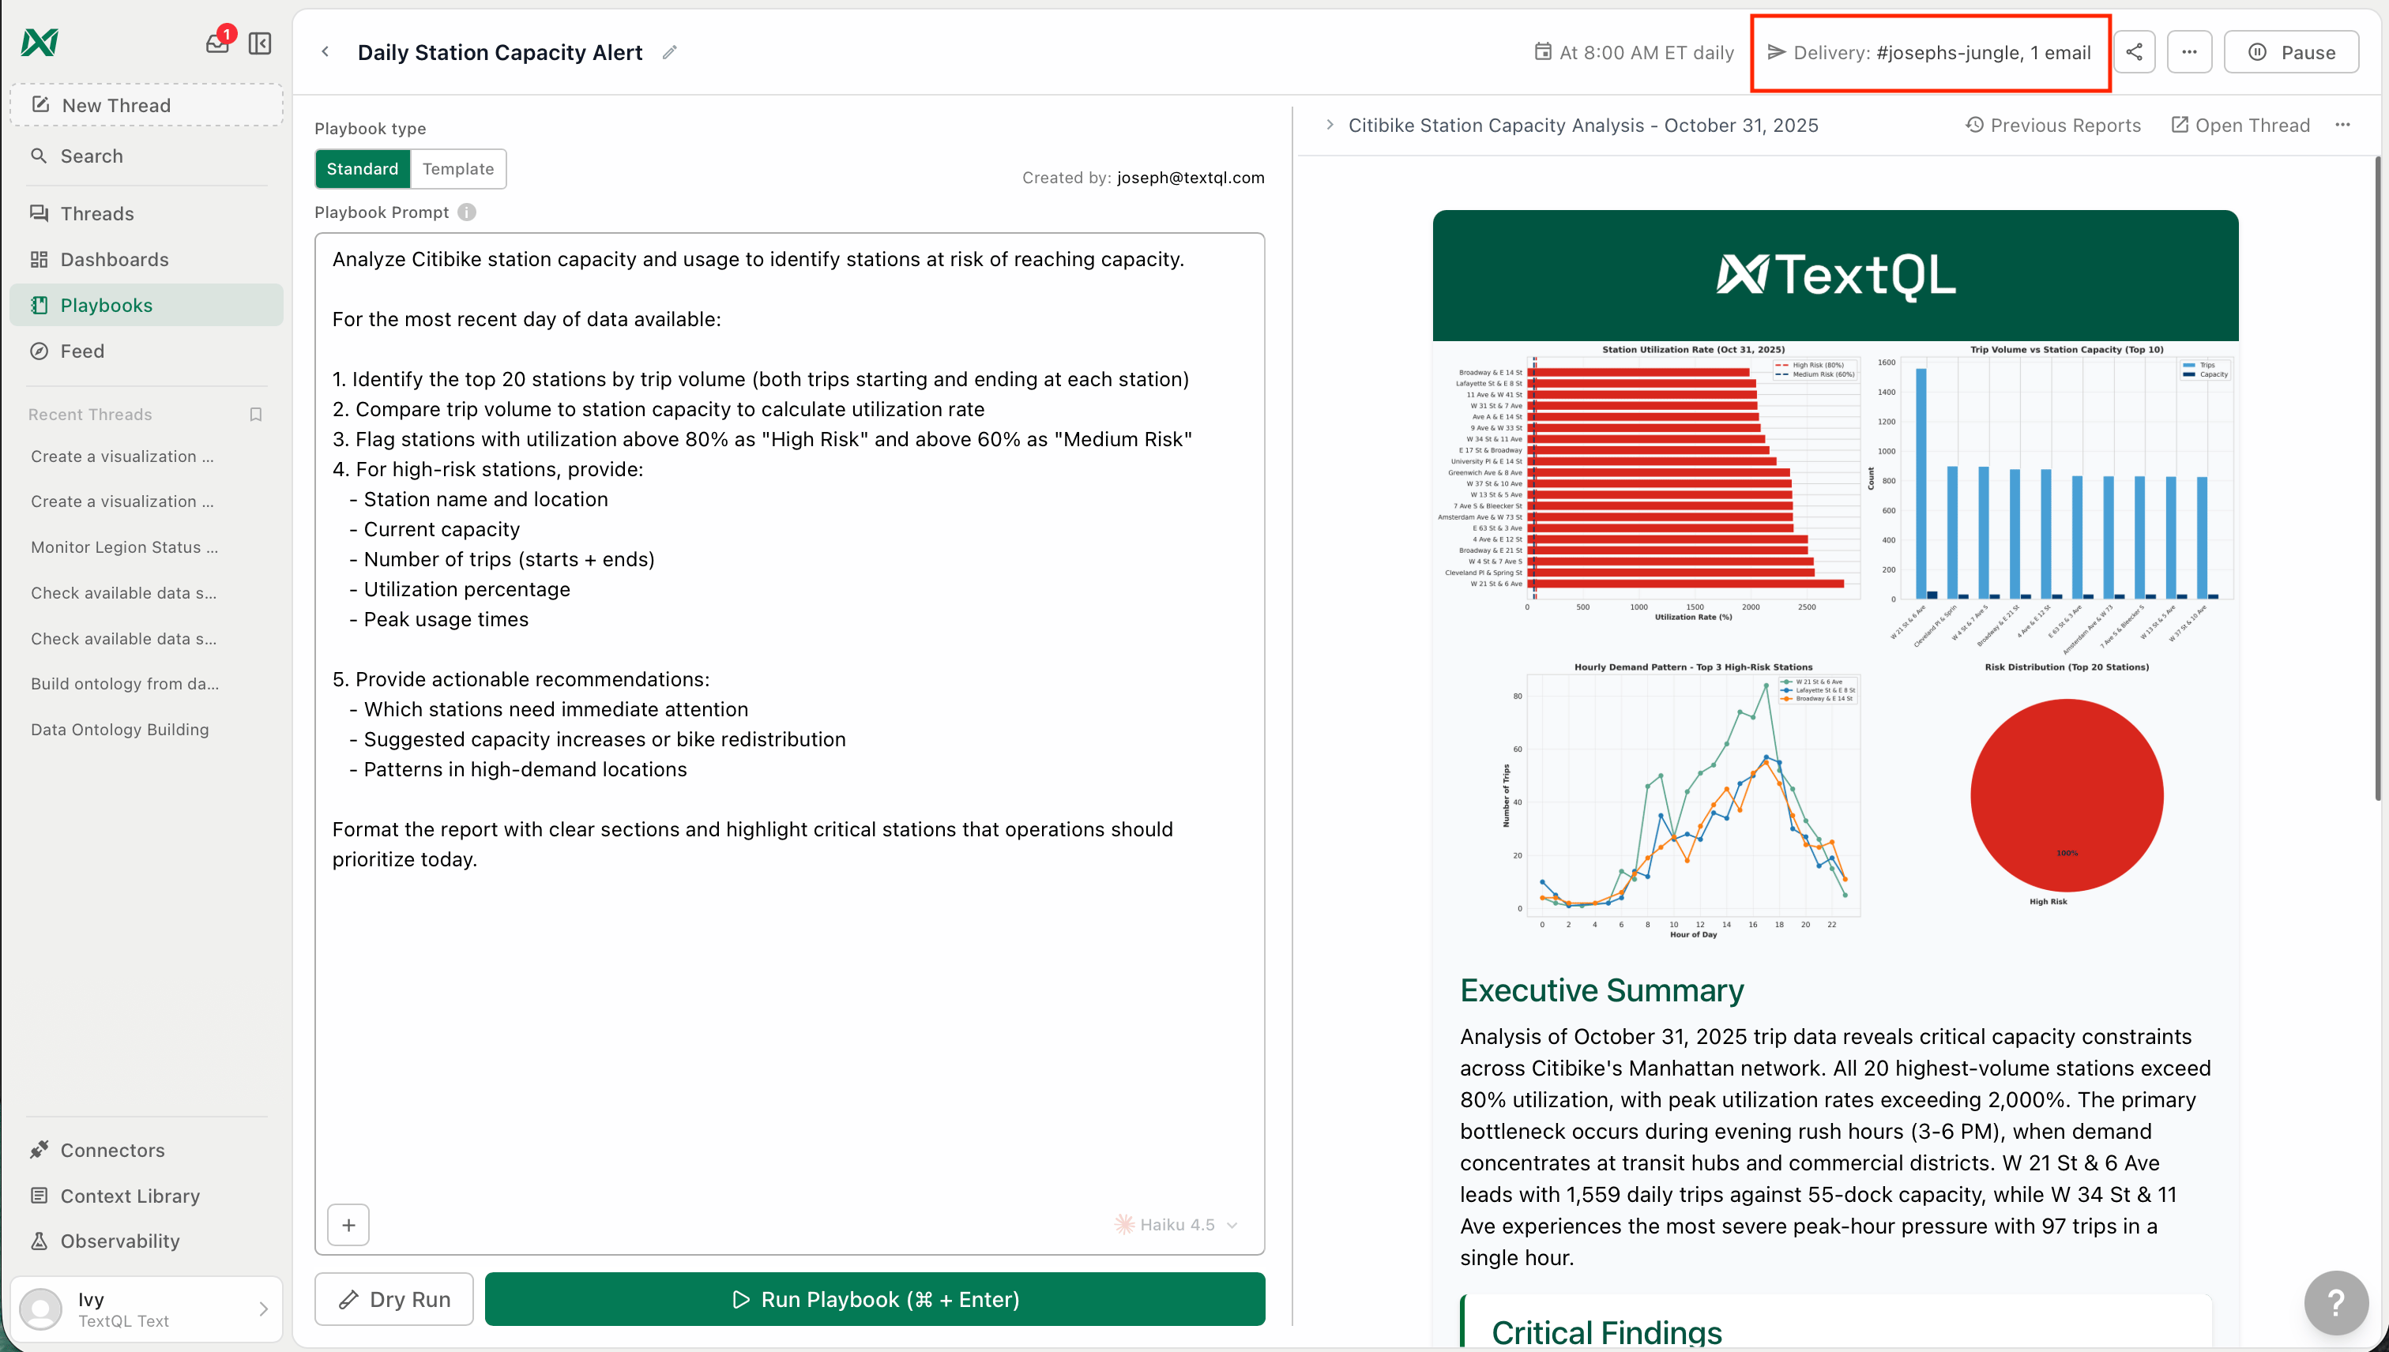Click the Dry Run button

pyautogui.click(x=394, y=1300)
